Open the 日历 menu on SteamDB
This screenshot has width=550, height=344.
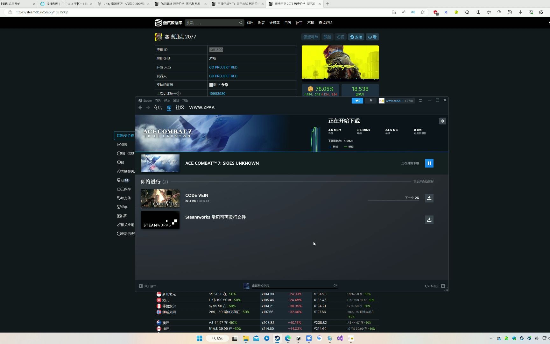coord(288,23)
